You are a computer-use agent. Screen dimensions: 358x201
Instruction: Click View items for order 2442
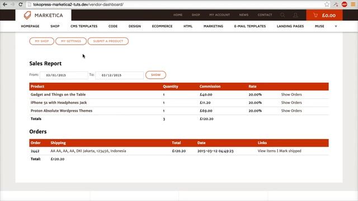click(x=267, y=151)
